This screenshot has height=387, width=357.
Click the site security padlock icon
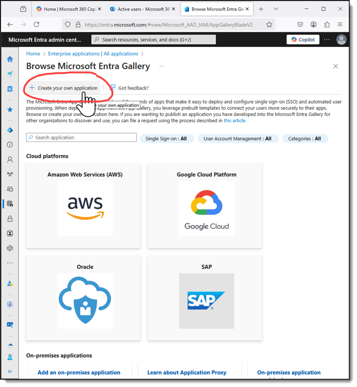click(x=78, y=24)
